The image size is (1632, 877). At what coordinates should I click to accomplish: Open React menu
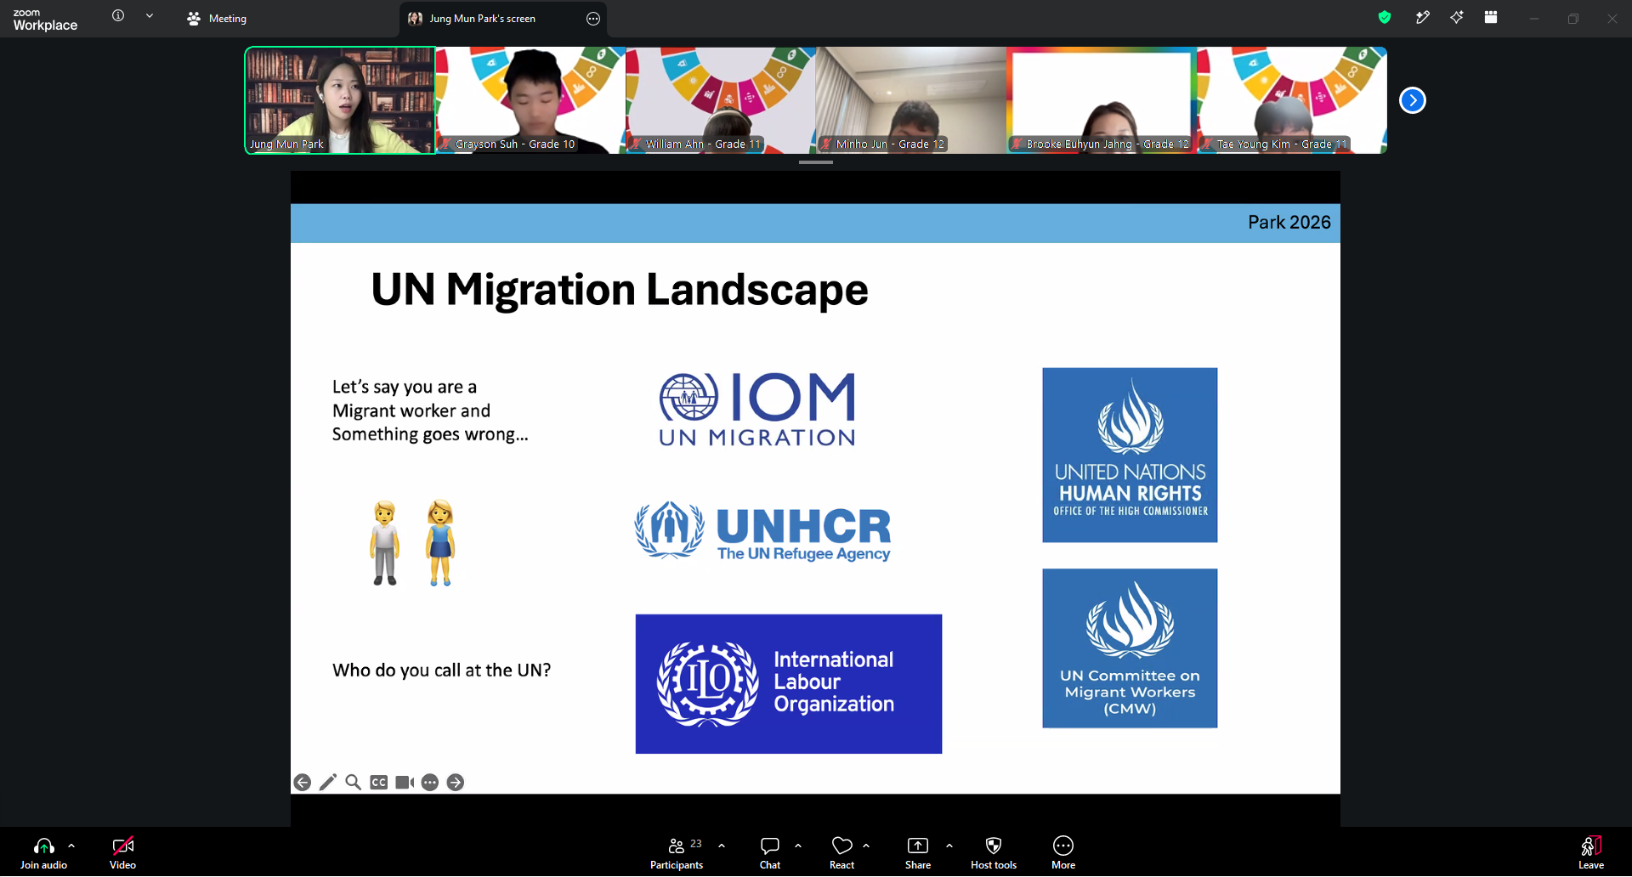[841, 853]
